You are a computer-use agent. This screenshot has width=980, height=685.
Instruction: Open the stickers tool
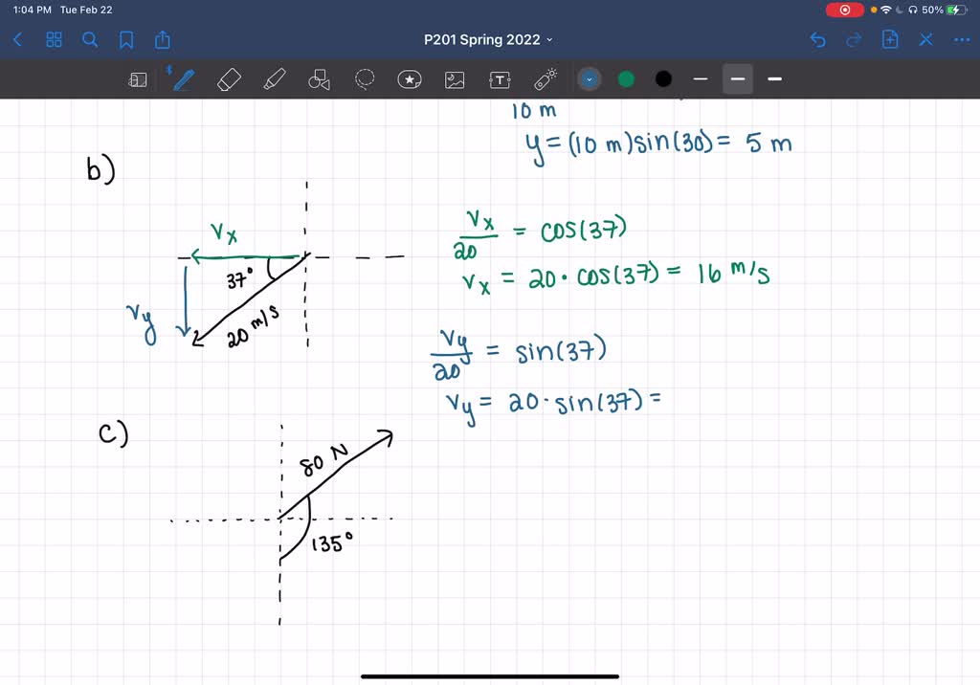[x=410, y=79]
